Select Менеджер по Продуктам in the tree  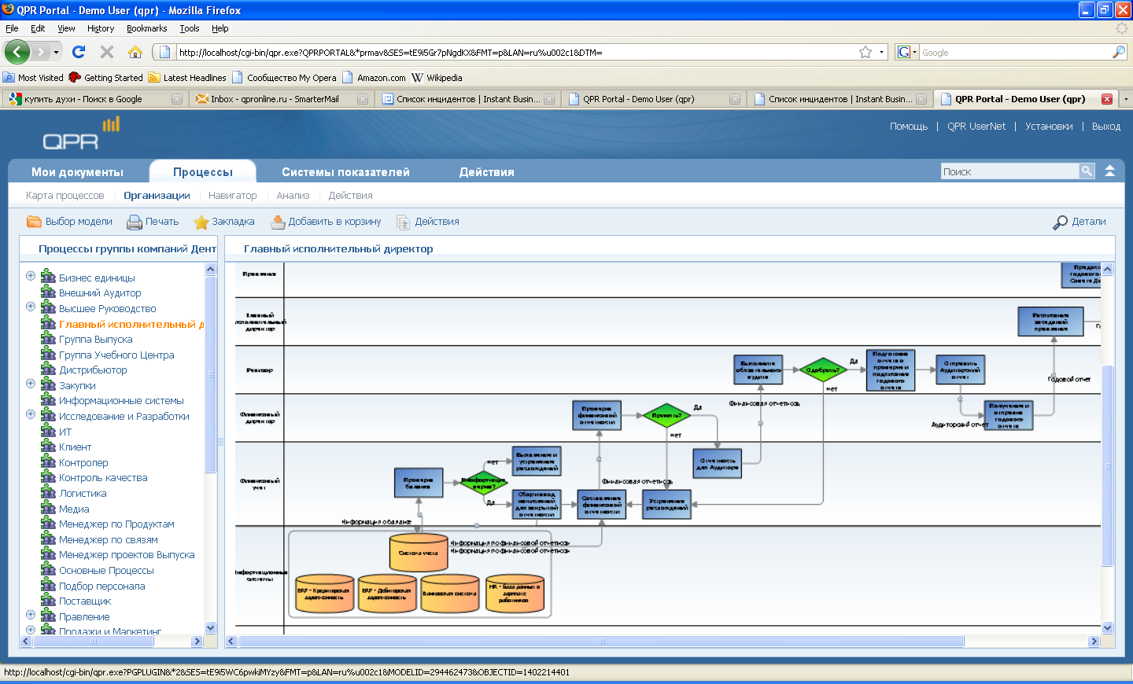tap(116, 524)
